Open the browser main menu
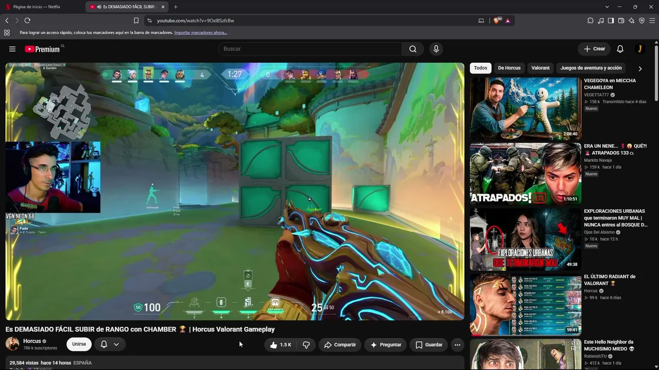The image size is (659, 370). coord(652,21)
